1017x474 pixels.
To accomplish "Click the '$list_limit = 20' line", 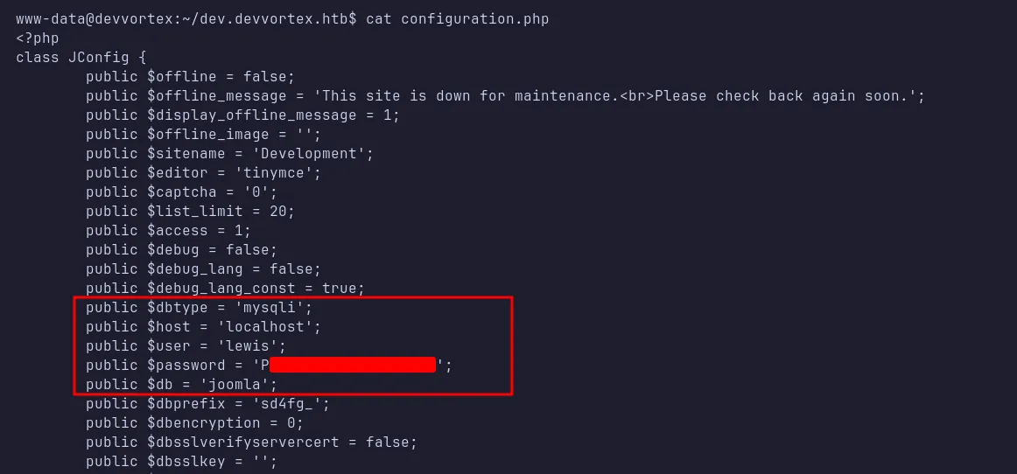I will pyautogui.click(x=190, y=211).
